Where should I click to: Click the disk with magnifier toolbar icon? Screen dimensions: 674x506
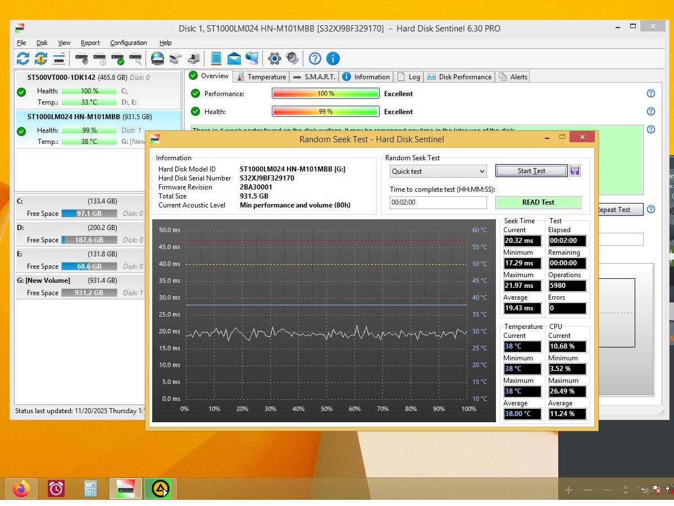(135, 58)
